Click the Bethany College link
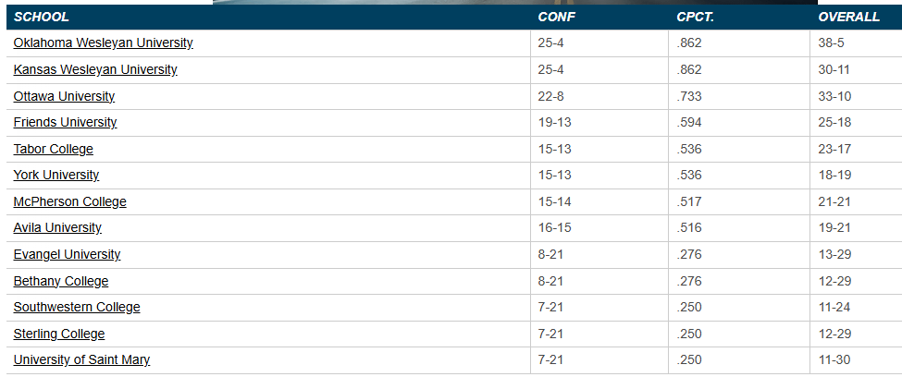The image size is (902, 377). point(60,281)
